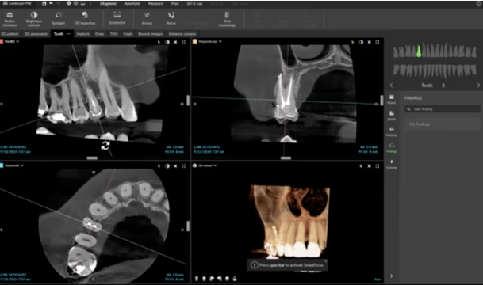Open the Viewer sidebar panel
Screen dimensions: 483x285
coord(392,99)
